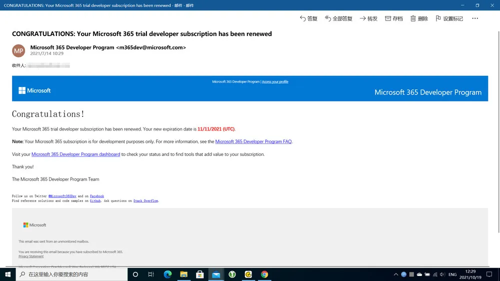Launch Microsoft Store from the taskbar
500x281 pixels.
click(199, 274)
